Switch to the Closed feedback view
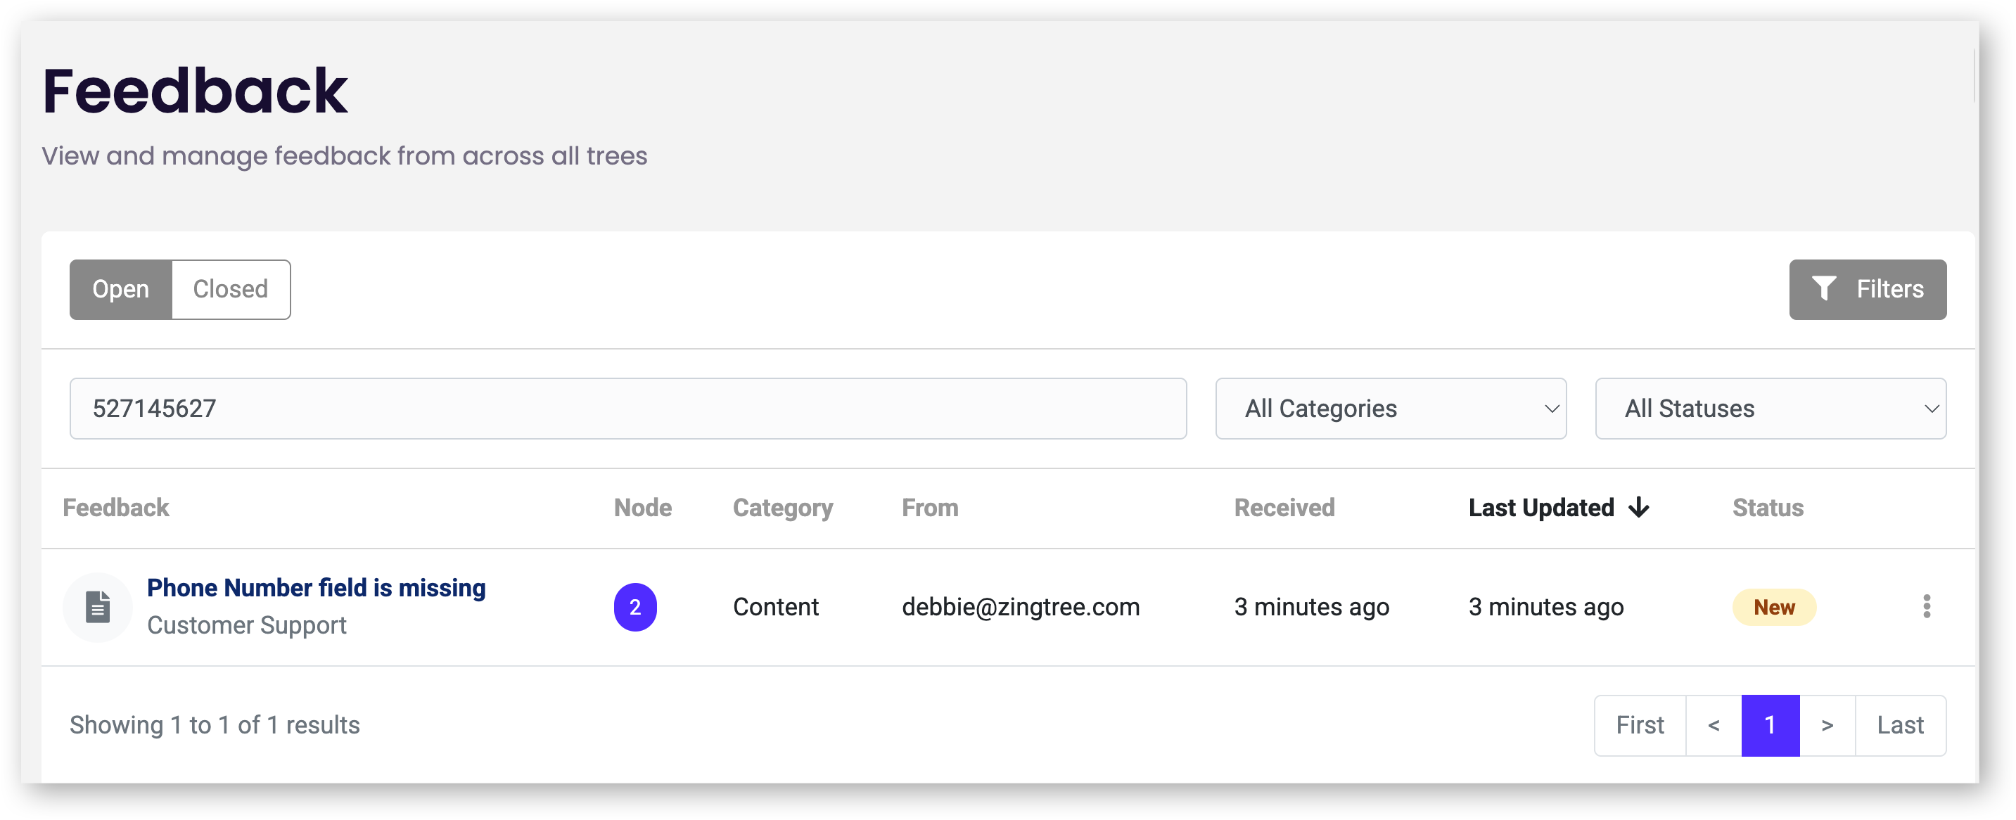 [231, 290]
